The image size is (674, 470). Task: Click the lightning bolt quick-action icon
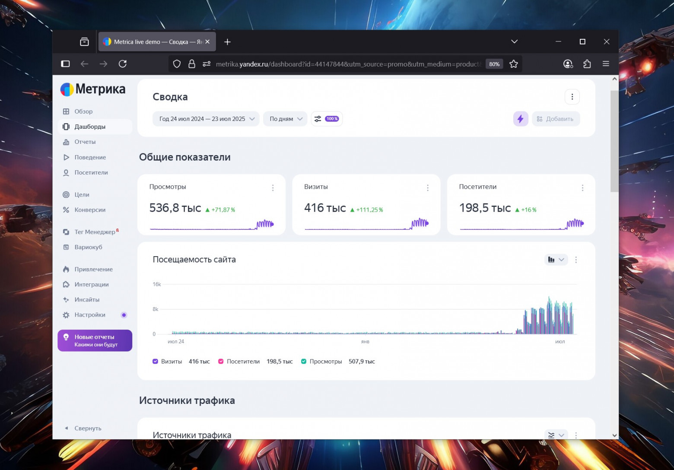click(520, 119)
